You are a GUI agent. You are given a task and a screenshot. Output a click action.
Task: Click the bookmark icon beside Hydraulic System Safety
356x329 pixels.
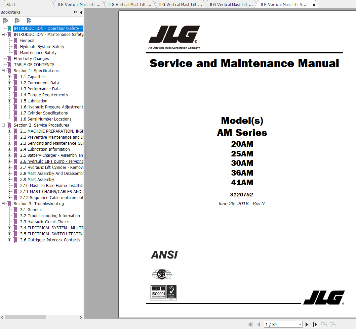[x=15, y=46]
